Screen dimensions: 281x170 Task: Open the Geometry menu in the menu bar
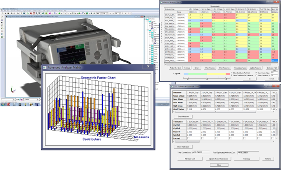point(13,11)
